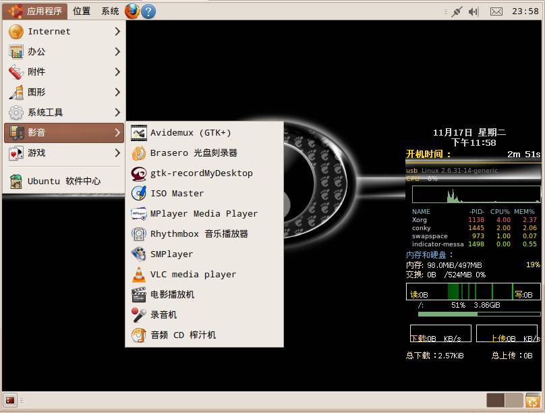
Task: Expand the 附件 submenu arrow
Action: (x=117, y=72)
